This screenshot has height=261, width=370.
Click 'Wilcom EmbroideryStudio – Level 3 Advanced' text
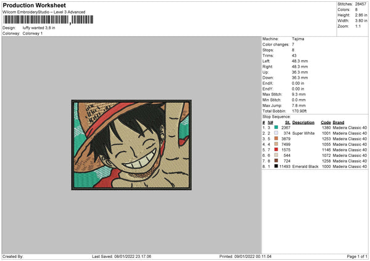coord(44,12)
